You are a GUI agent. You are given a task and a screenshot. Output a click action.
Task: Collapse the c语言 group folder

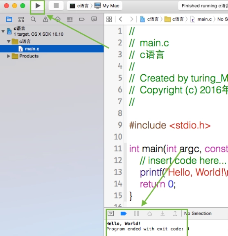point(9,41)
